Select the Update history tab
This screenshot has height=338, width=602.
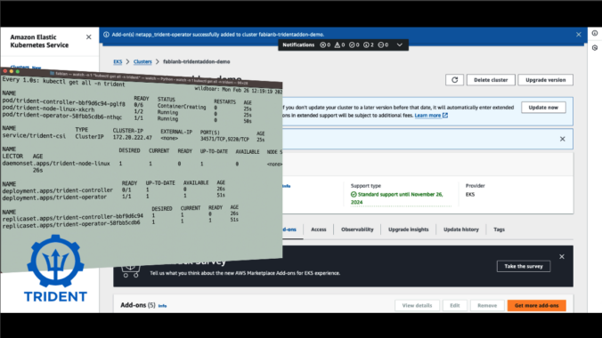click(x=461, y=229)
